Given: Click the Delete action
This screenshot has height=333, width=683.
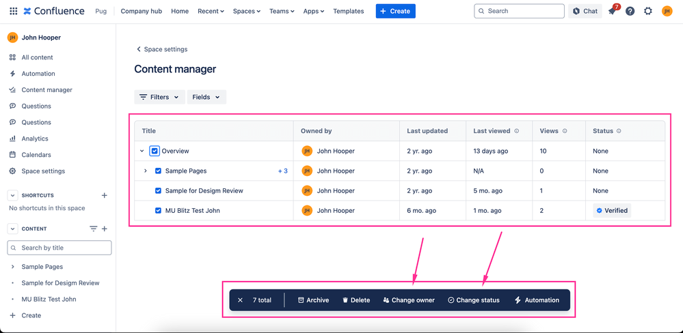Looking at the screenshot, I should [x=356, y=300].
